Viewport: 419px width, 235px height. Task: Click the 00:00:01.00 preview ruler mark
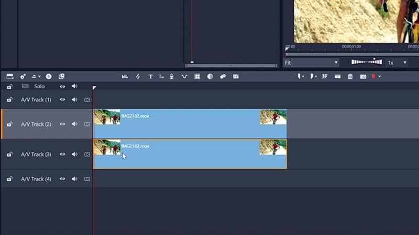click(x=351, y=46)
